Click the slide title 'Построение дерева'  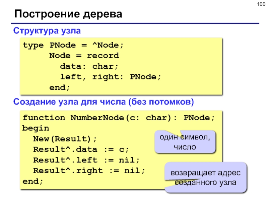pos(68,14)
